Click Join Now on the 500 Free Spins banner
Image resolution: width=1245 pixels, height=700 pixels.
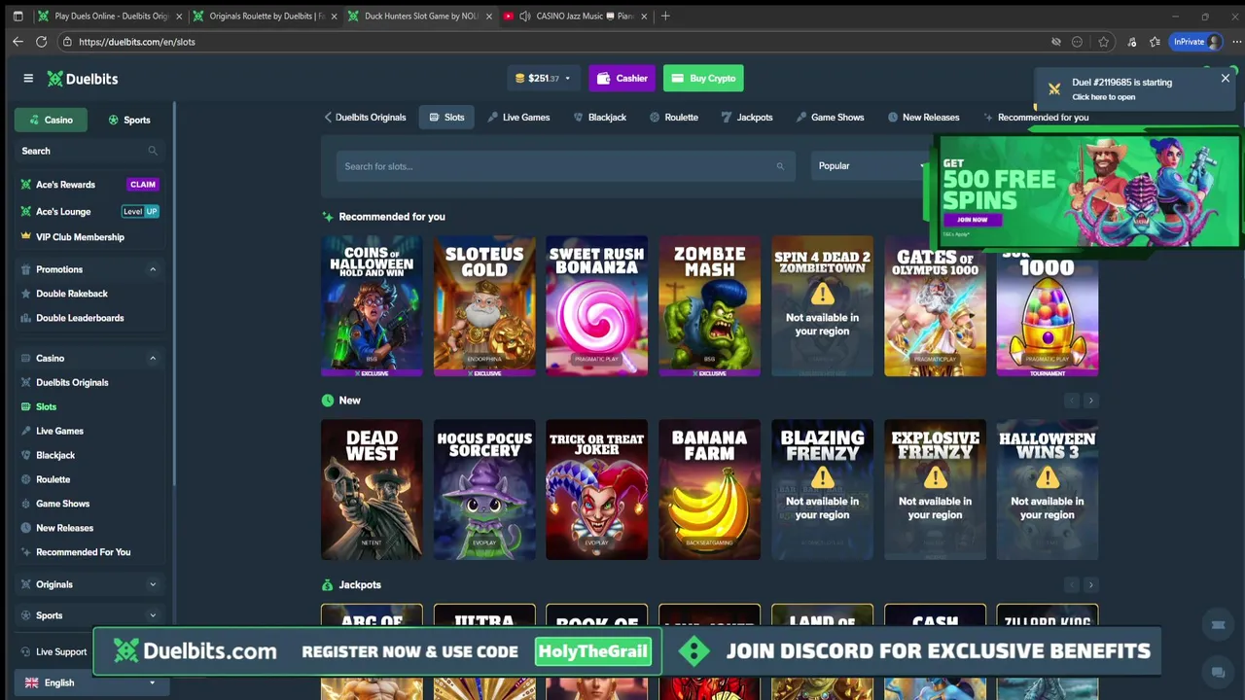tap(973, 220)
